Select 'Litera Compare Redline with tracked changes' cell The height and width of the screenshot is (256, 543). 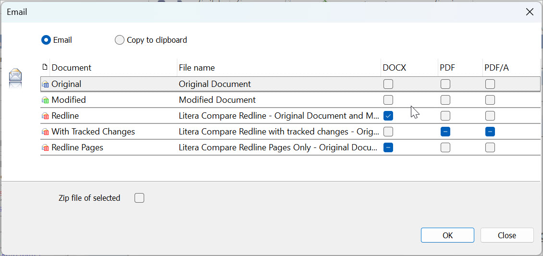pos(279,132)
